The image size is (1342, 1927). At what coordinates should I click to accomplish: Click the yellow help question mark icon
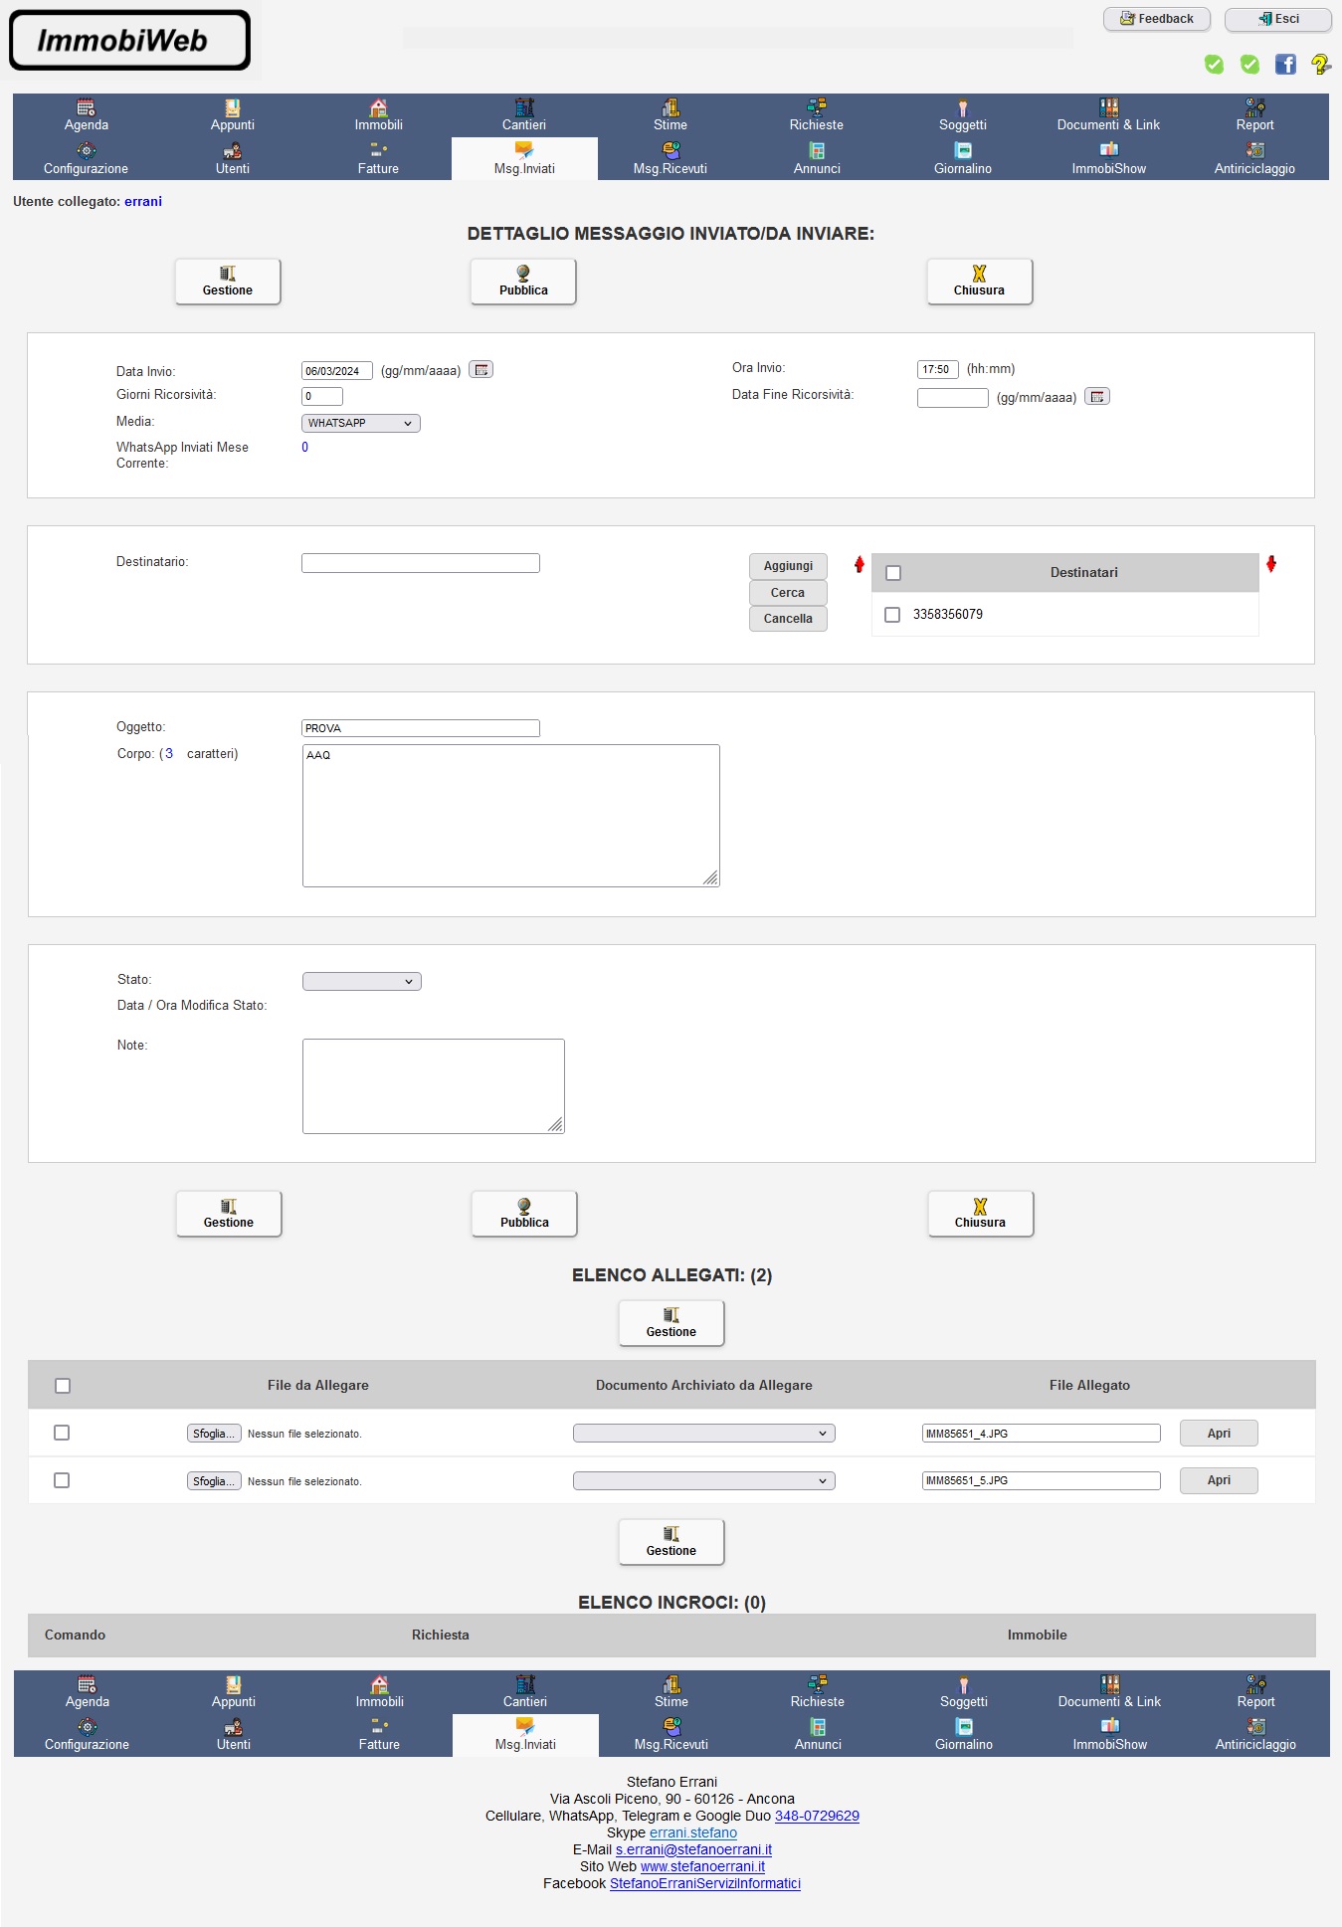(1320, 65)
